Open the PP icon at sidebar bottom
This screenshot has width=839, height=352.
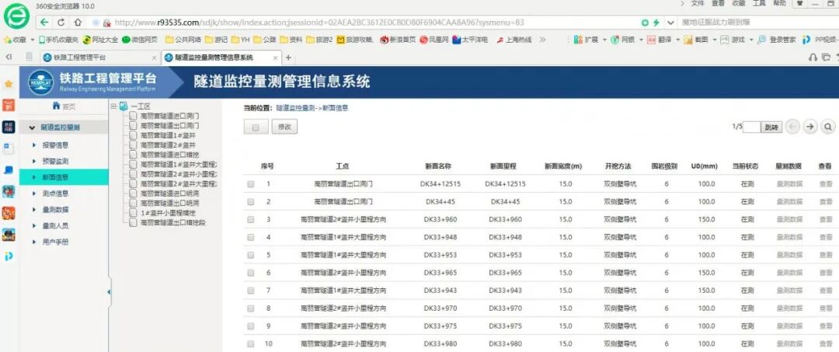[x=9, y=256]
